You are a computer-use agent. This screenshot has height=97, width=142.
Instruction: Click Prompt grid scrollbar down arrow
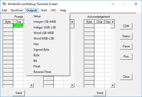pos(31,85)
